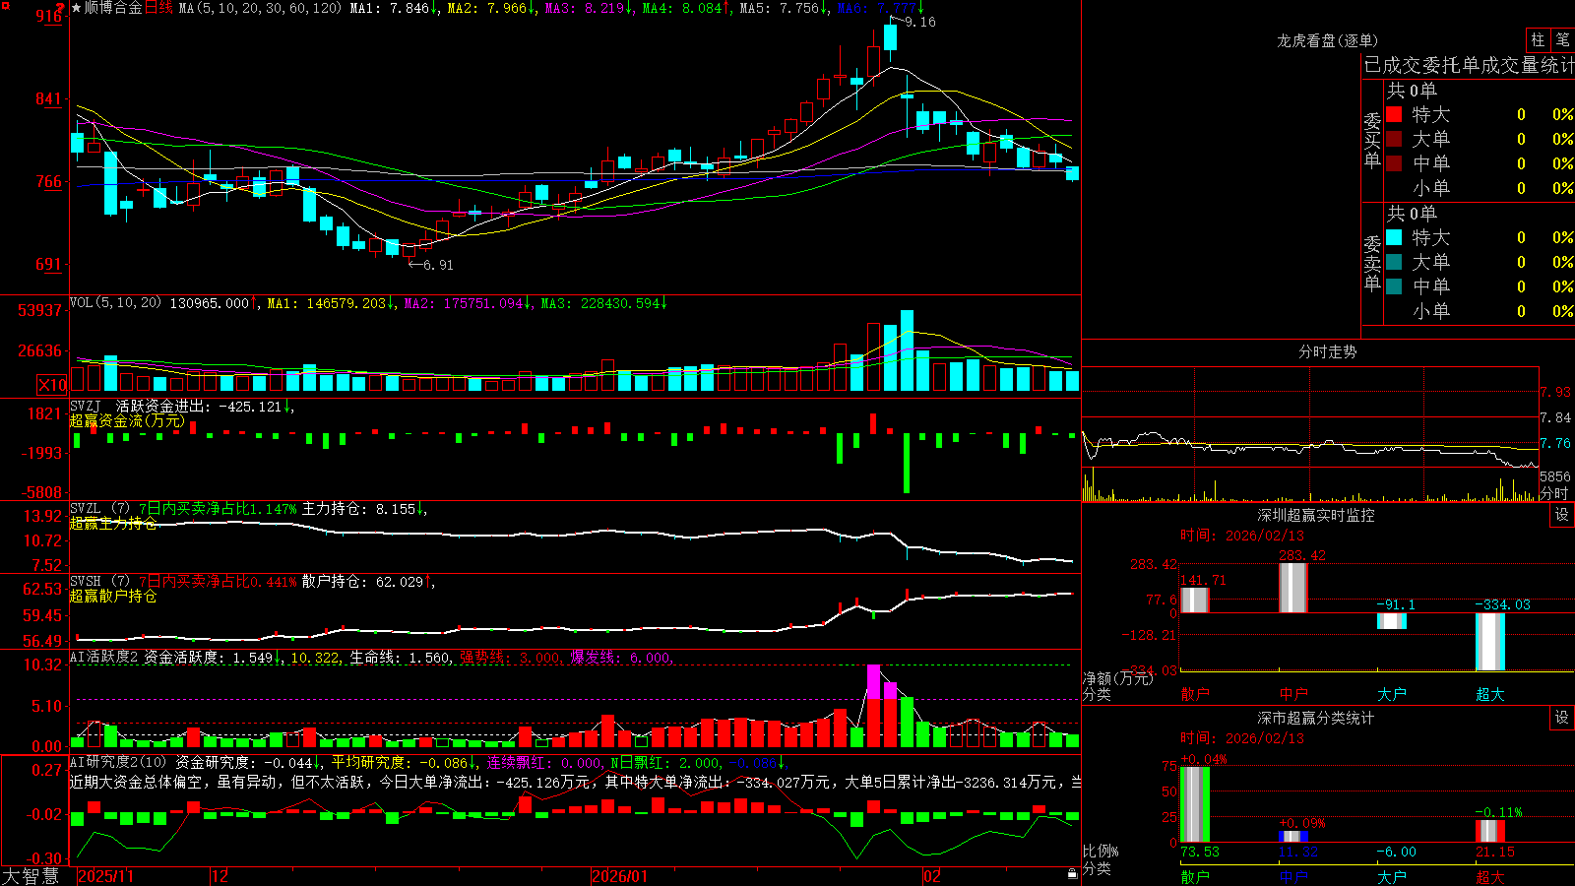Click 小单 row under 委买单

[x=1480, y=188]
